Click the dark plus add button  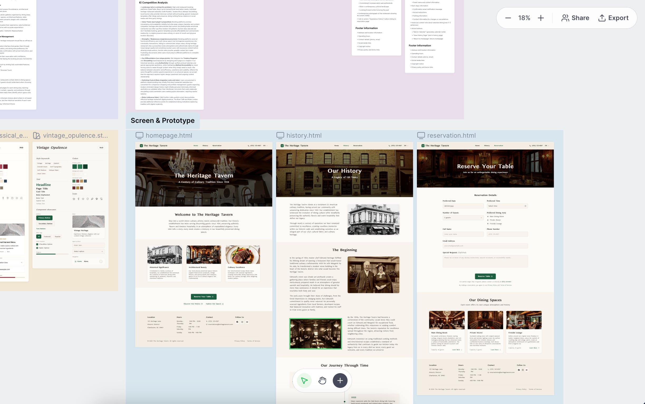tap(340, 380)
